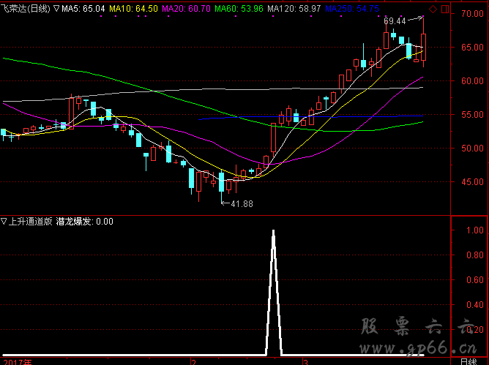The image size is (489, 365).
Task: Click the 1.00 indicator axis label
Action: point(475,230)
